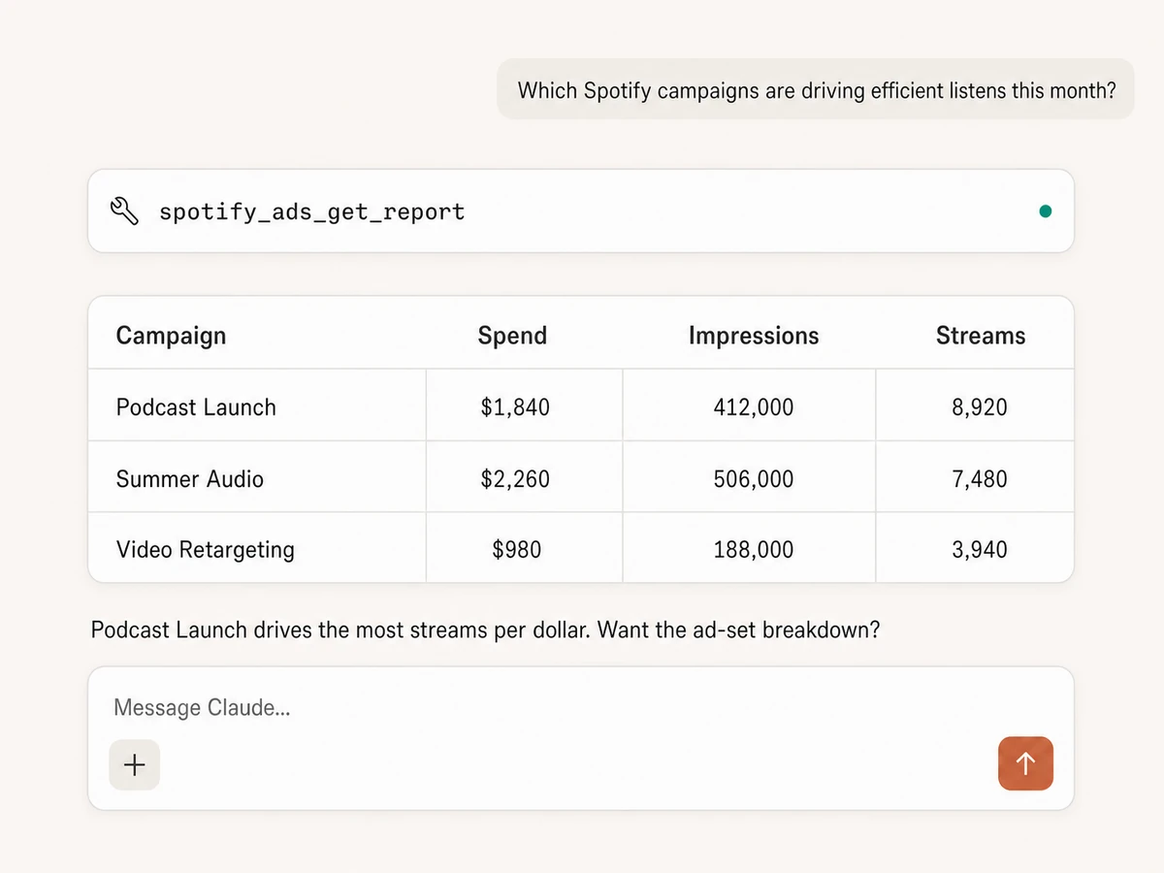Click the 188,000 impressions value
Viewport: 1164px width, 873px height.
click(754, 550)
